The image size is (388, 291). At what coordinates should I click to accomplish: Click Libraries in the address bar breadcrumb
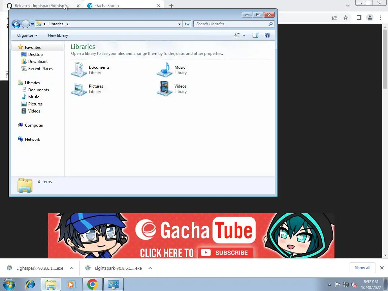coord(56,24)
